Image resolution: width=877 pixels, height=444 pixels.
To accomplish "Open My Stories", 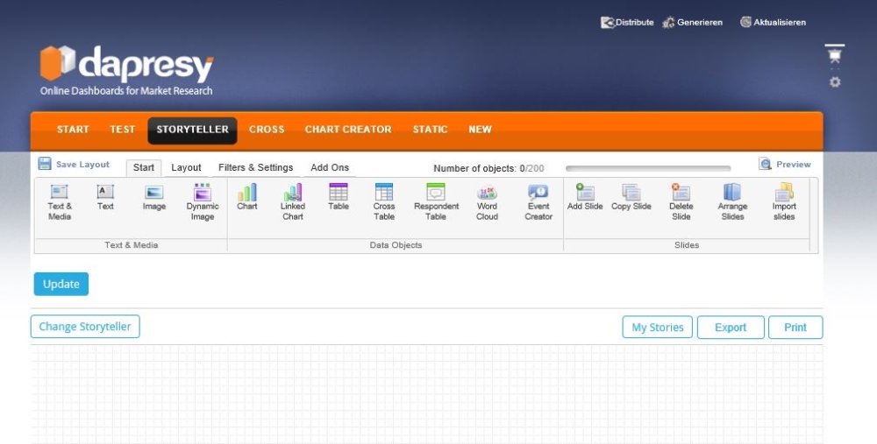I will (657, 328).
